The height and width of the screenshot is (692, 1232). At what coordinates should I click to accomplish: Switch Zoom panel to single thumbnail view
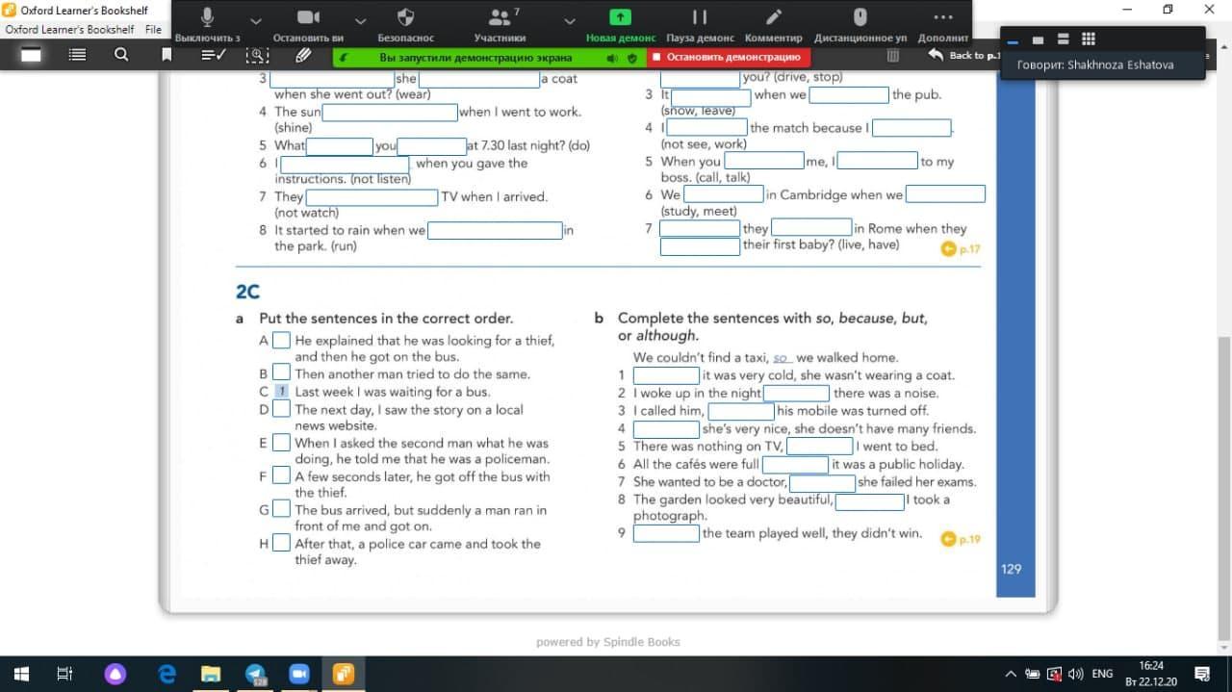tap(1038, 39)
